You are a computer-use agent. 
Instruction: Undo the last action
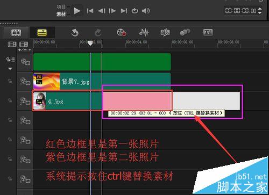pos(75,33)
